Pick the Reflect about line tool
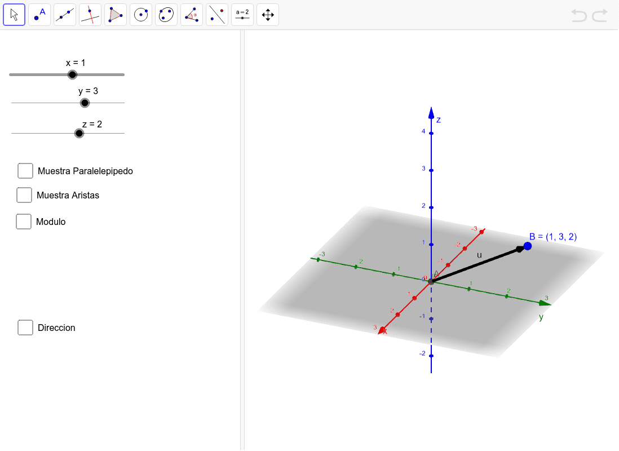The width and height of the screenshot is (619, 451). point(217,15)
